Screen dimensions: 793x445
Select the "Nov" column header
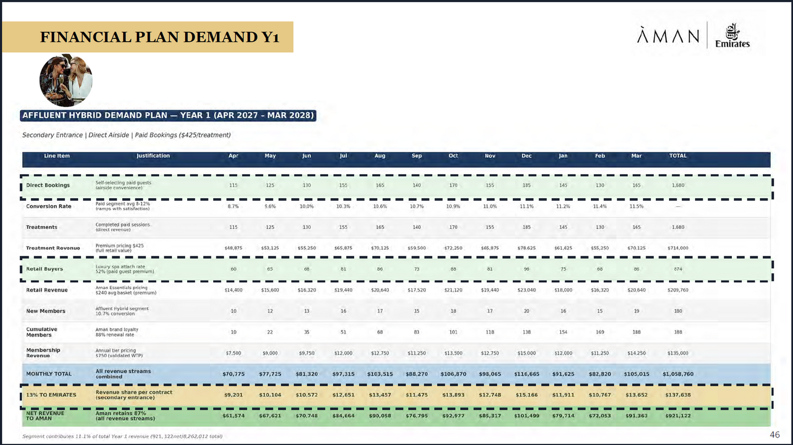(x=490, y=156)
